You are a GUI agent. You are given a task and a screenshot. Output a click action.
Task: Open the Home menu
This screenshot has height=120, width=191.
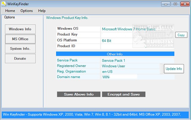click(10, 11)
